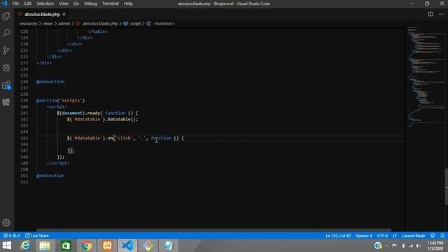Open the colorful diamond taskbar app
448x252 pixels.
pos(148,246)
